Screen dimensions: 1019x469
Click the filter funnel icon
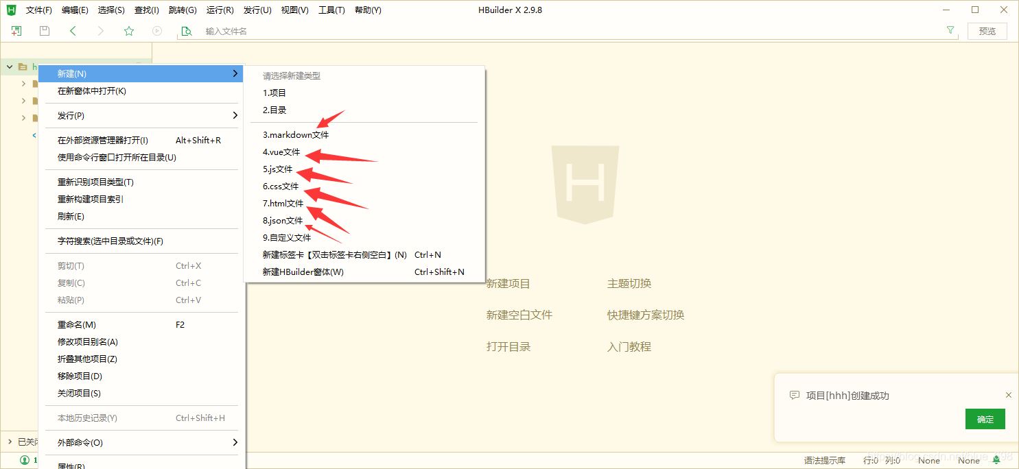click(x=950, y=31)
